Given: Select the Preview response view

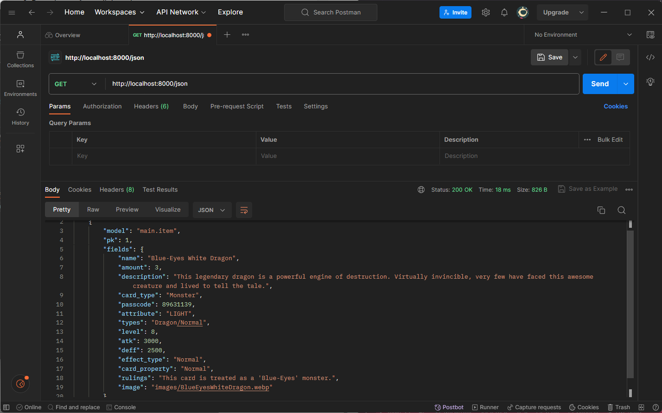Looking at the screenshot, I should pyautogui.click(x=127, y=210).
